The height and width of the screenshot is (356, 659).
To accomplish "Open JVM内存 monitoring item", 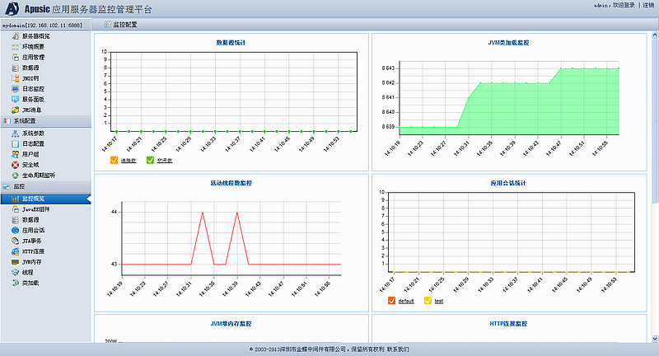I will [x=32, y=262].
